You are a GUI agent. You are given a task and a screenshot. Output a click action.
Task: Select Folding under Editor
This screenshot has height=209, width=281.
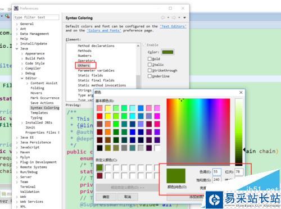pos(37,88)
